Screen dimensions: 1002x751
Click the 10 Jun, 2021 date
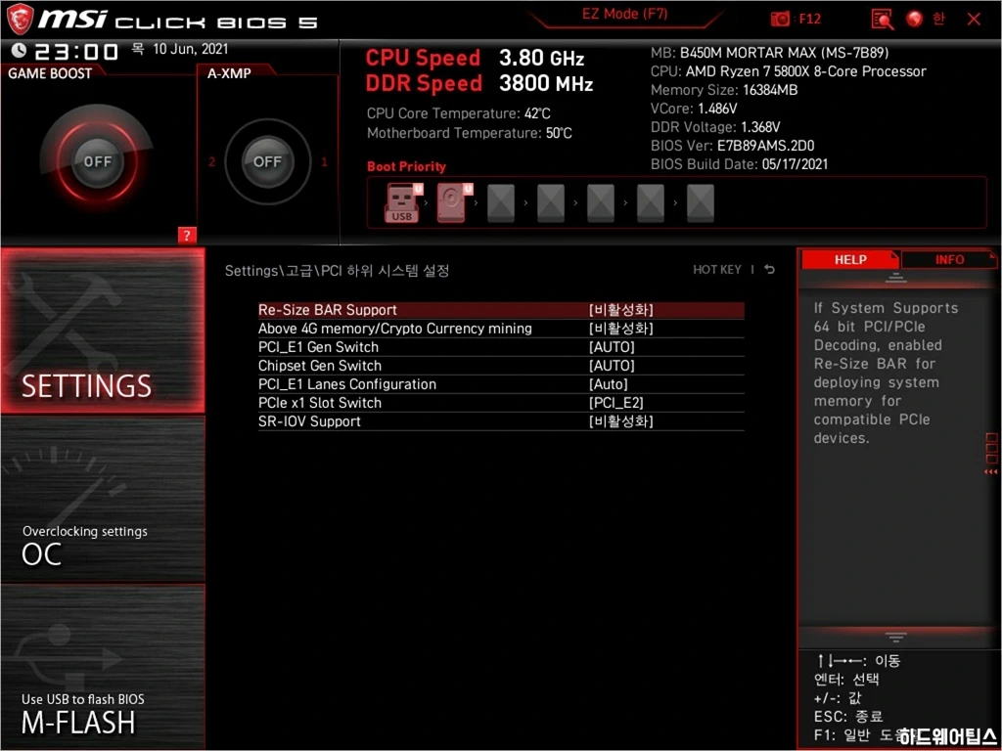191,49
